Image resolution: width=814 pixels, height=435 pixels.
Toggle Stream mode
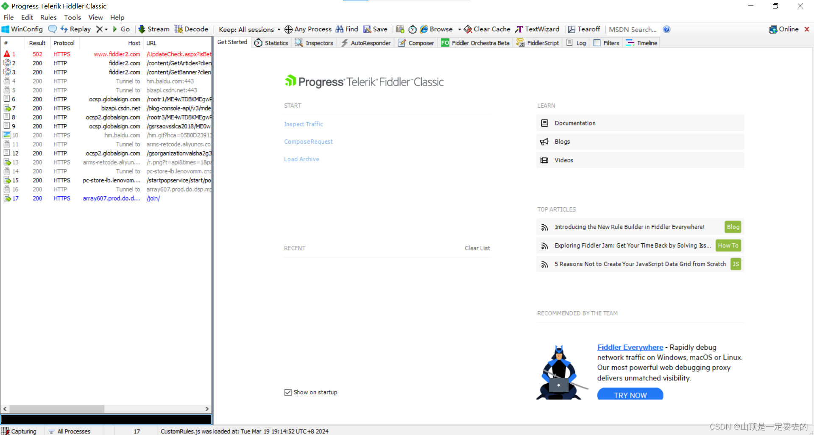pyautogui.click(x=154, y=29)
